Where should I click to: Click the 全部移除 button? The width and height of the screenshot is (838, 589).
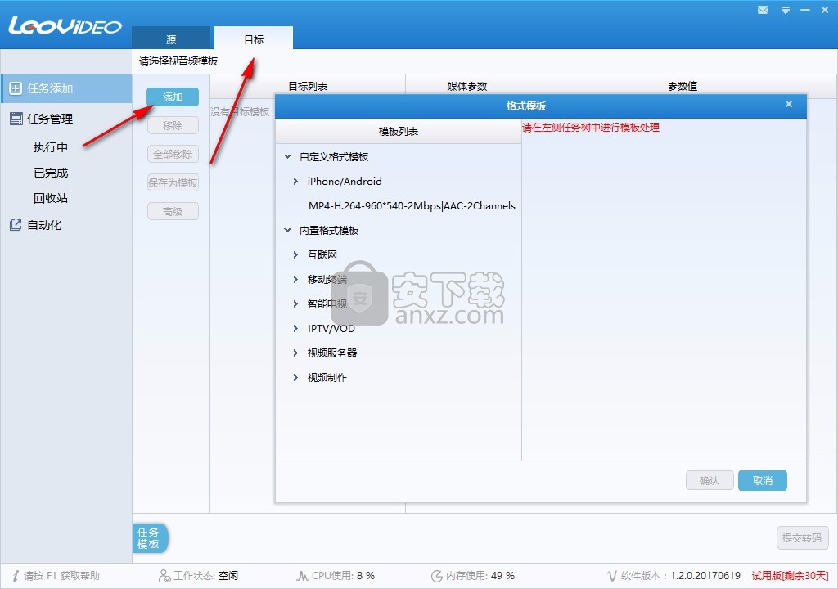[173, 155]
